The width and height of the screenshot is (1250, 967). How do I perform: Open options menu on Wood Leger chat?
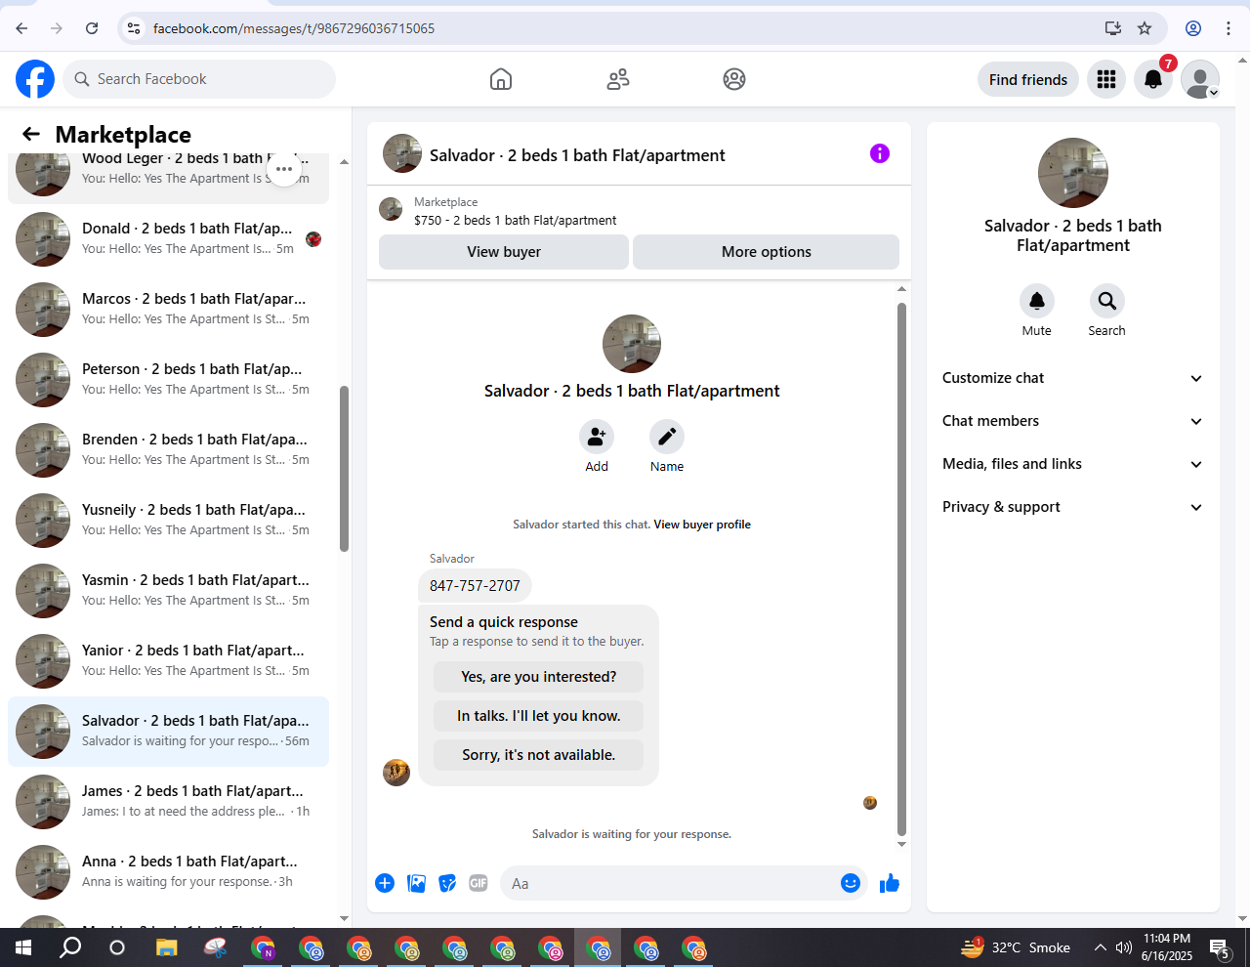[x=284, y=168]
